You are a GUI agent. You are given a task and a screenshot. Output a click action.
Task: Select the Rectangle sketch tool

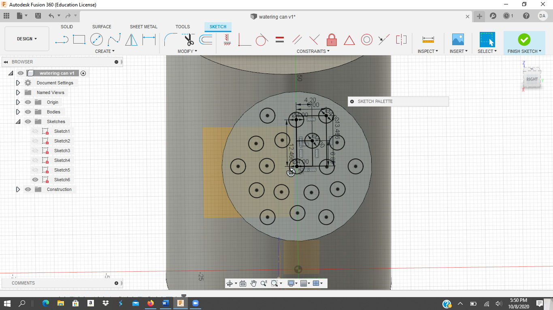[x=79, y=40]
